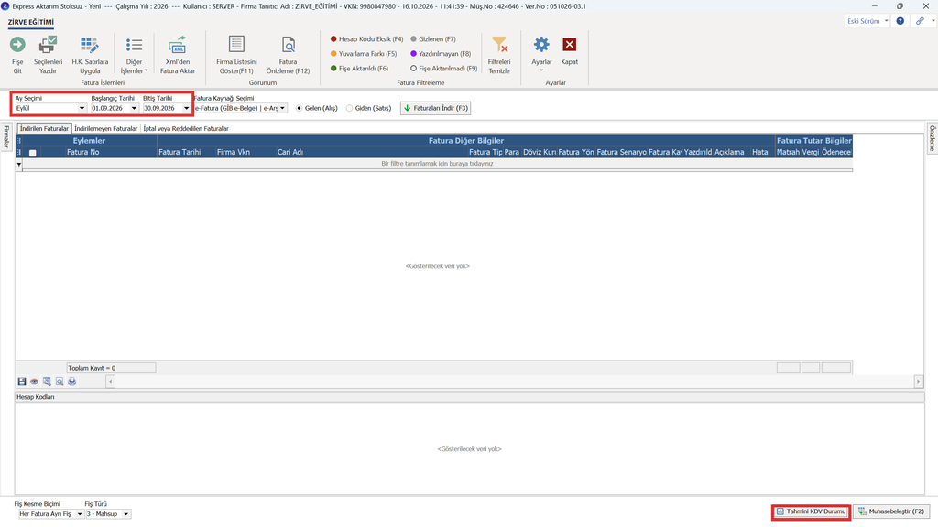938x527 pixels.
Task: Open the Ayarlar settings dropdown
Action: [x=541, y=55]
